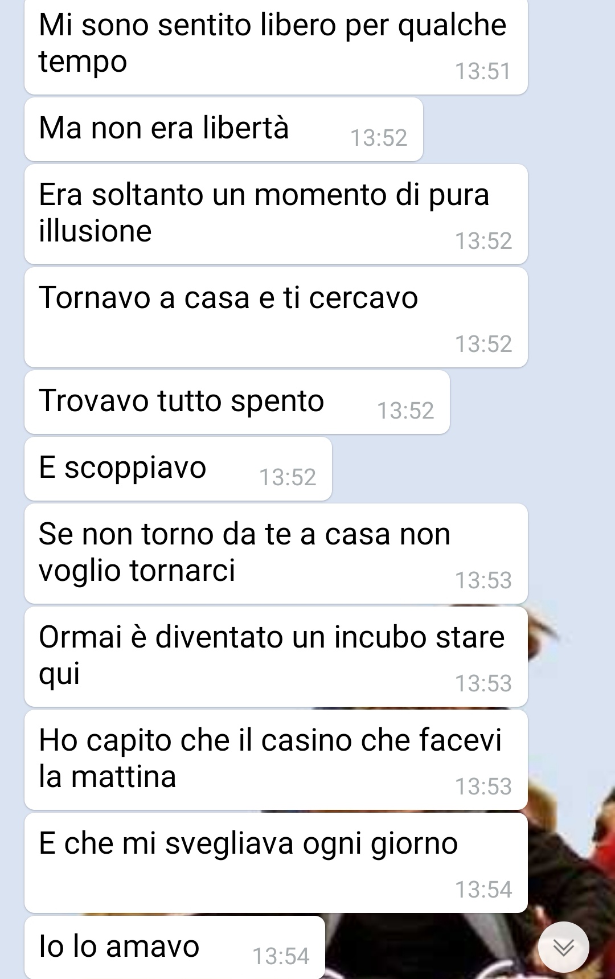The height and width of the screenshot is (979, 615).
Task: Tap the "E scoppiavo" message bubble
Action: pos(178,469)
